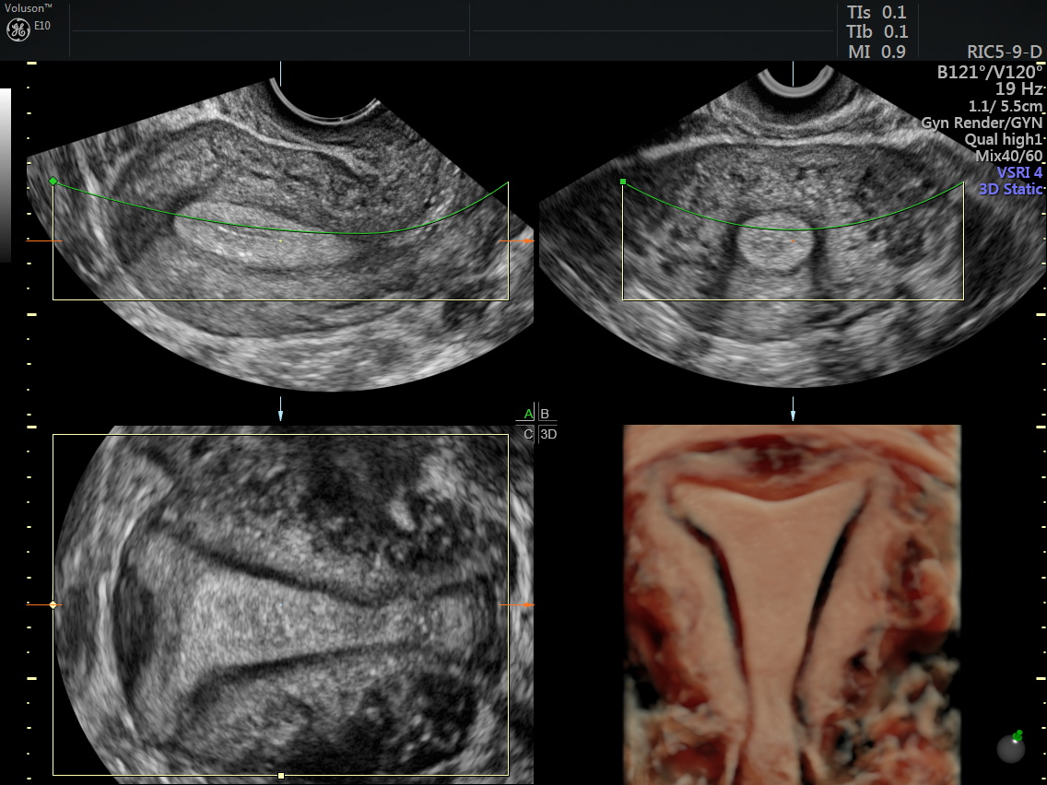The width and height of the screenshot is (1047, 785).
Task: Click the green square handle in plane B
Action: pos(623,182)
